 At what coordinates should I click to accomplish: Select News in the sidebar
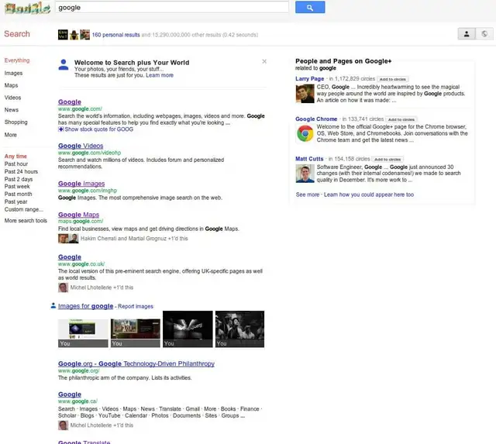[x=12, y=110]
